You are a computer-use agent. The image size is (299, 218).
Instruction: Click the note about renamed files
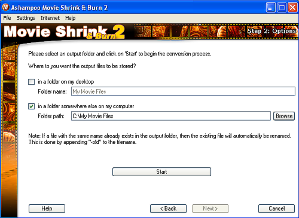tap(160, 139)
